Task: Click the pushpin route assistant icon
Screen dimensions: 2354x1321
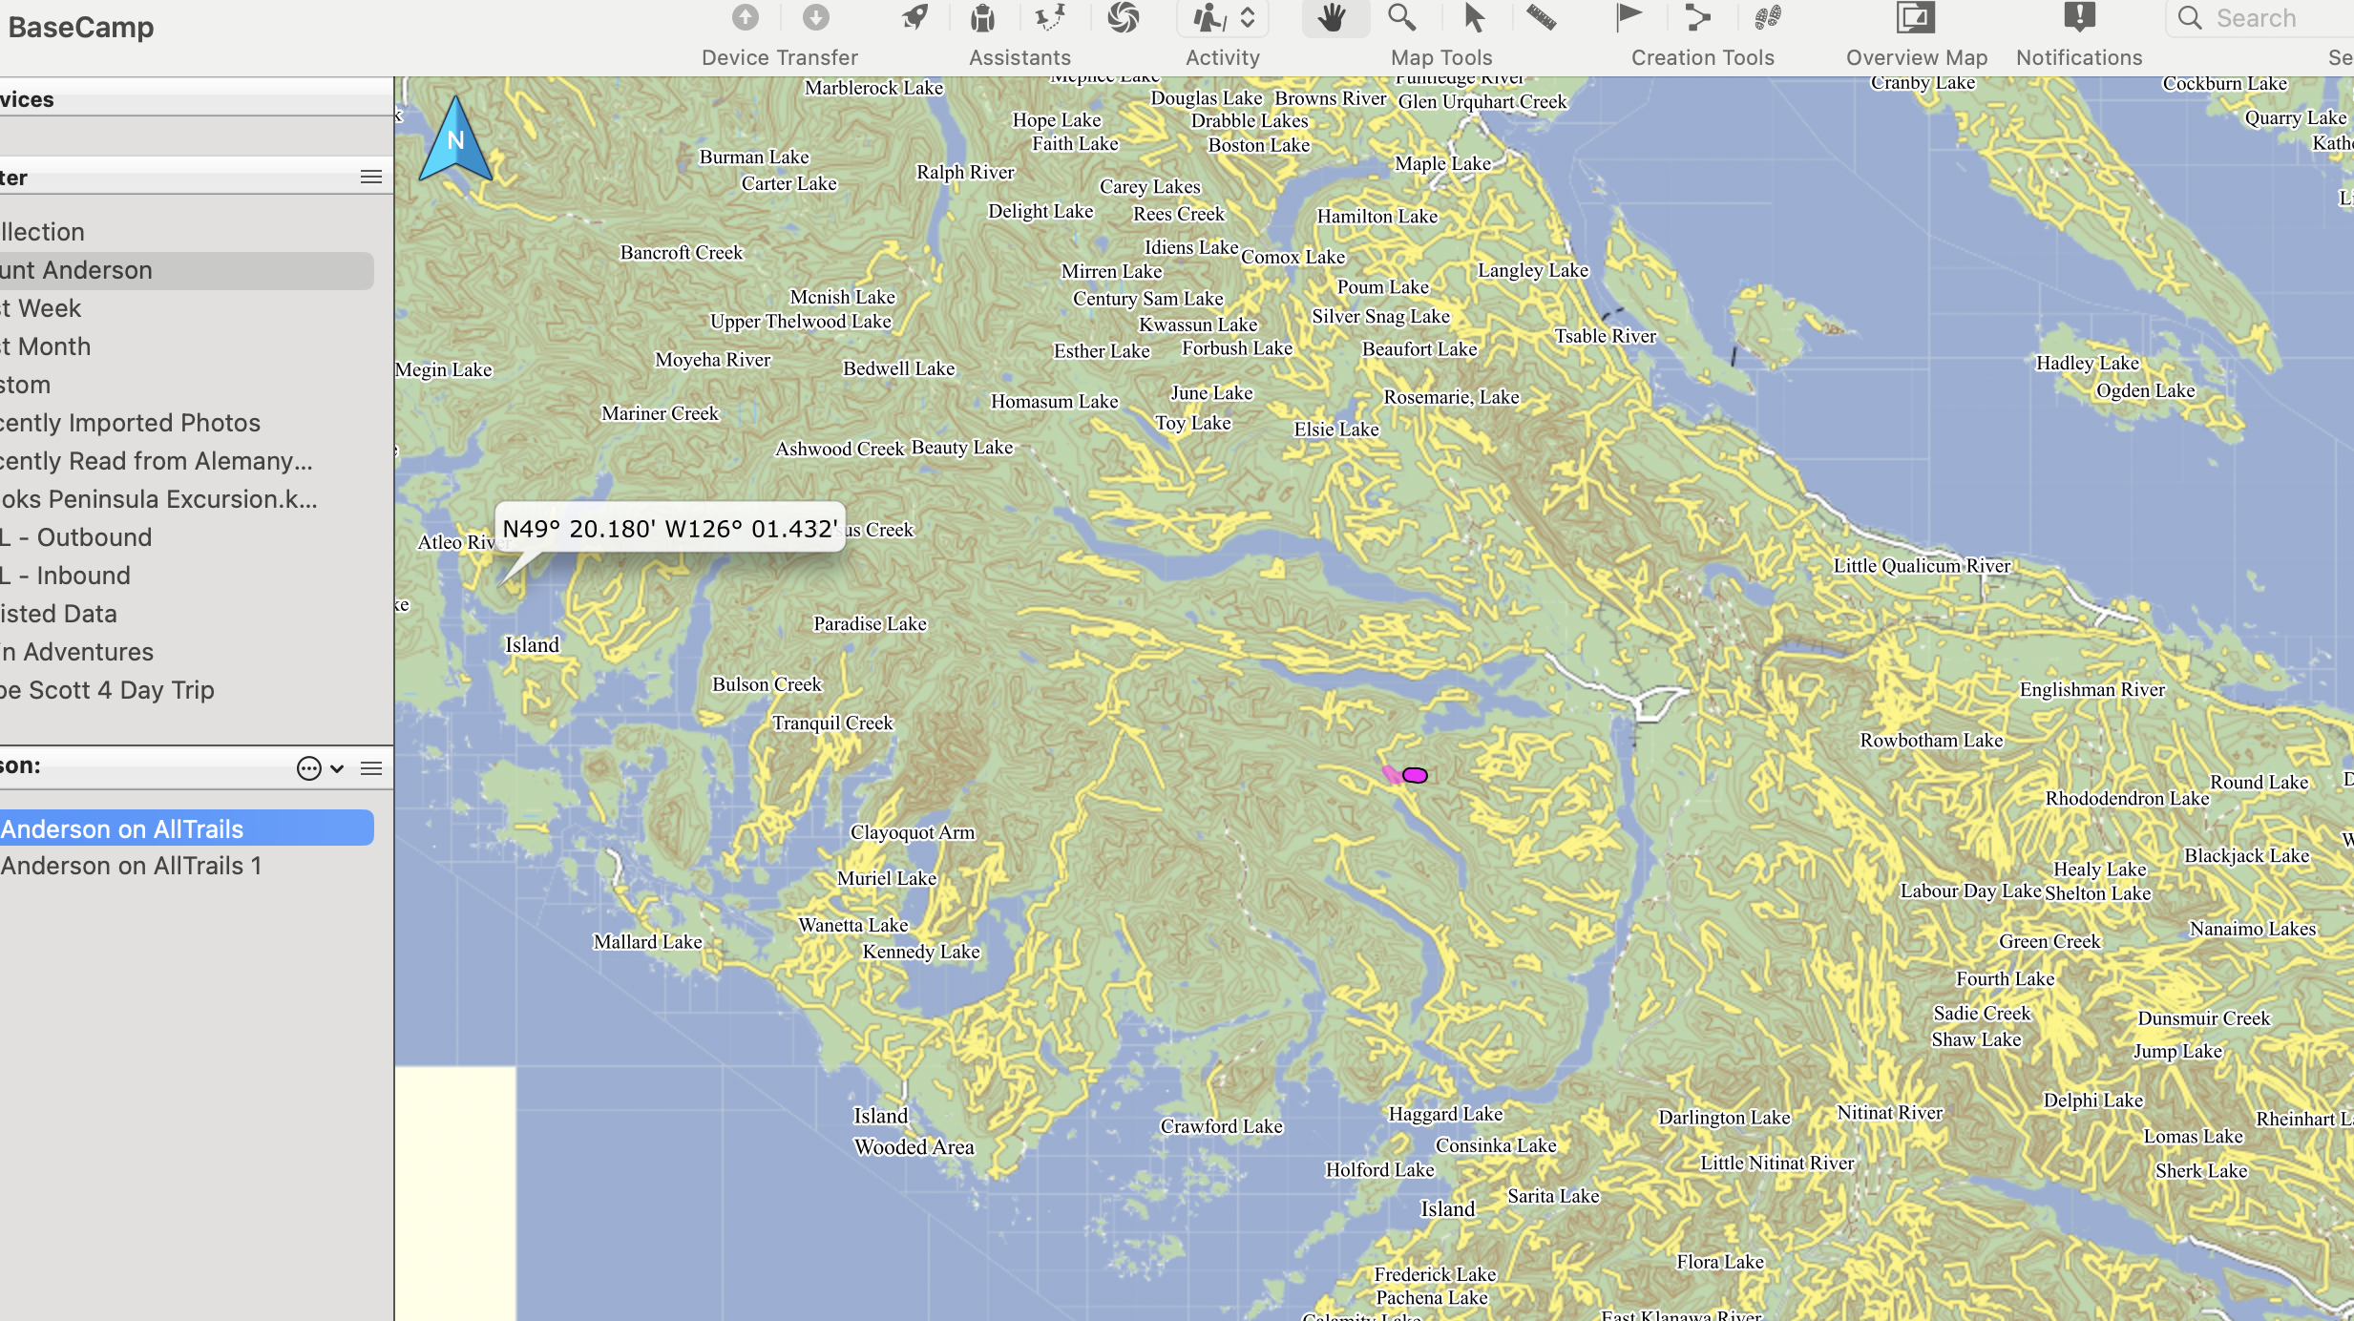Action: 1051,17
